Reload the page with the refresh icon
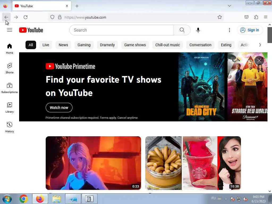The width and height of the screenshot is (272, 204). 25,17
